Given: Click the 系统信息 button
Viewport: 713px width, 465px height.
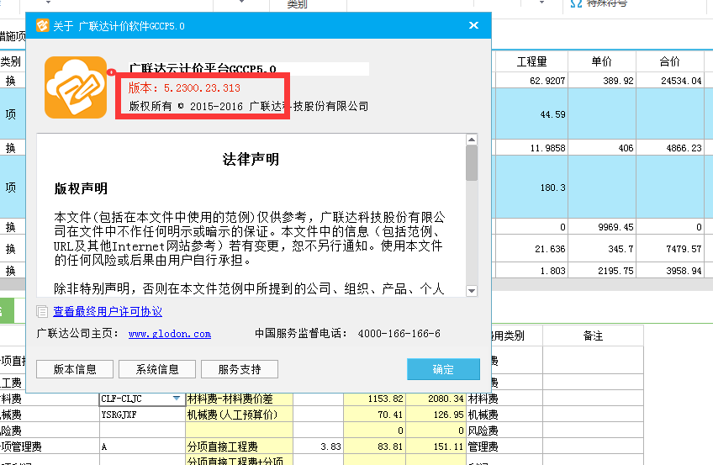Looking at the screenshot, I should click(157, 369).
